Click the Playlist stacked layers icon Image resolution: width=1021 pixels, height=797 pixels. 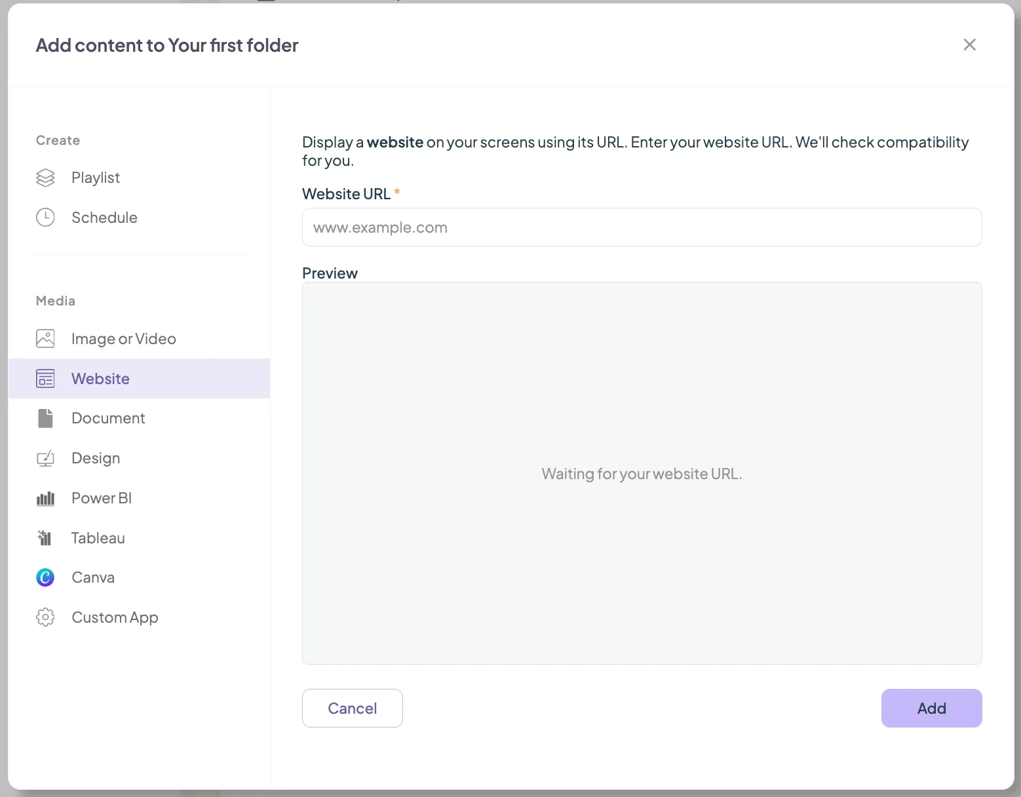45,178
